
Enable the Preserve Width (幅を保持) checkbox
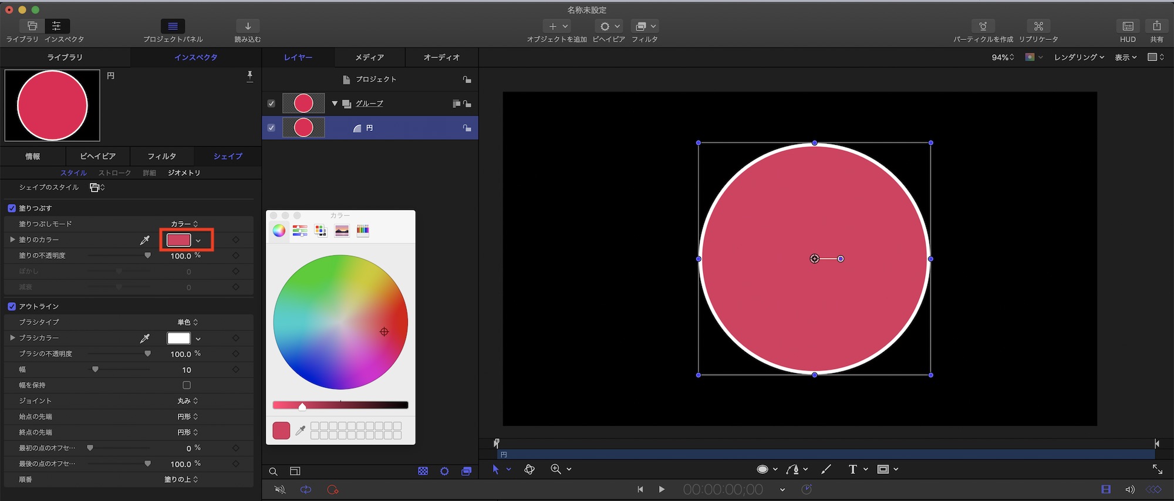pos(187,385)
